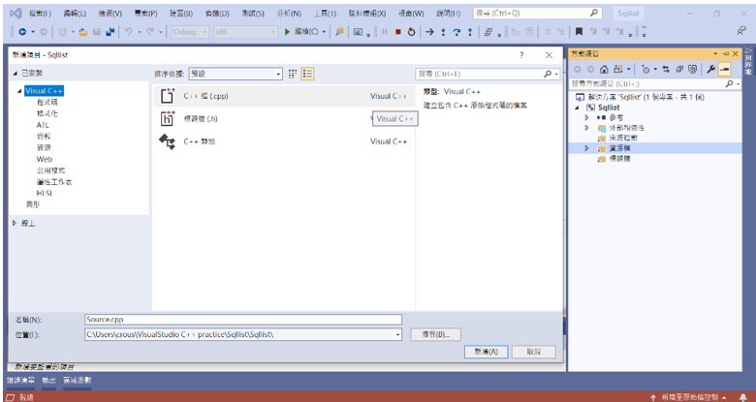Click the Solution Explorer search box
This screenshot has width=756, height=402.
(656, 84)
